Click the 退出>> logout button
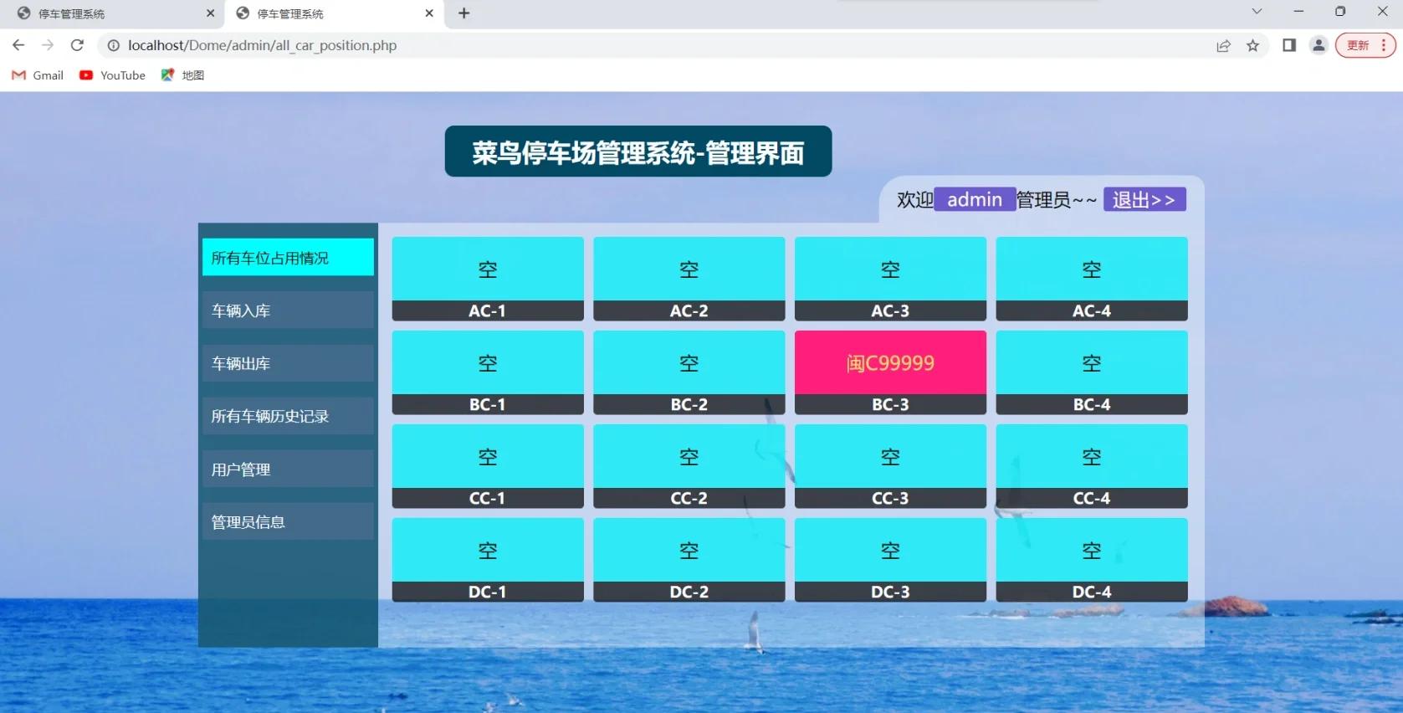Viewport: 1403px width, 713px height. click(1144, 199)
